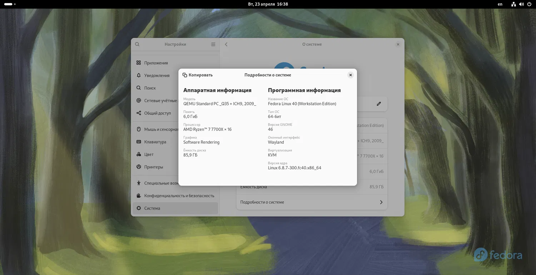Open Activities overview from the top-left indicator

click(x=10, y=4)
